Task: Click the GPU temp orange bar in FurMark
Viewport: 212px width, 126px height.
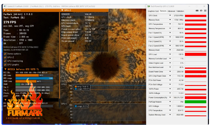Action: [27, 75]
